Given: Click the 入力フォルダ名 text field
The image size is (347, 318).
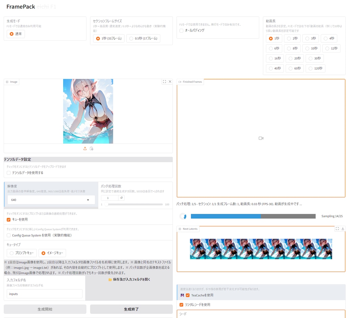Looking at the screenshot, I should pyautogui.click(x=44, y=294).
